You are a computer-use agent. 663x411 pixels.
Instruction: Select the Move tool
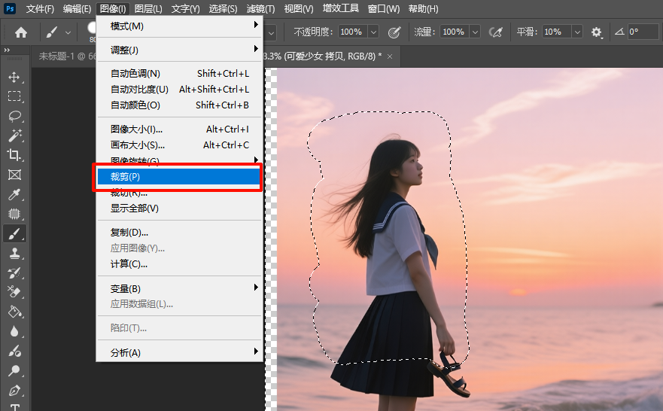[x=14, y=77]
